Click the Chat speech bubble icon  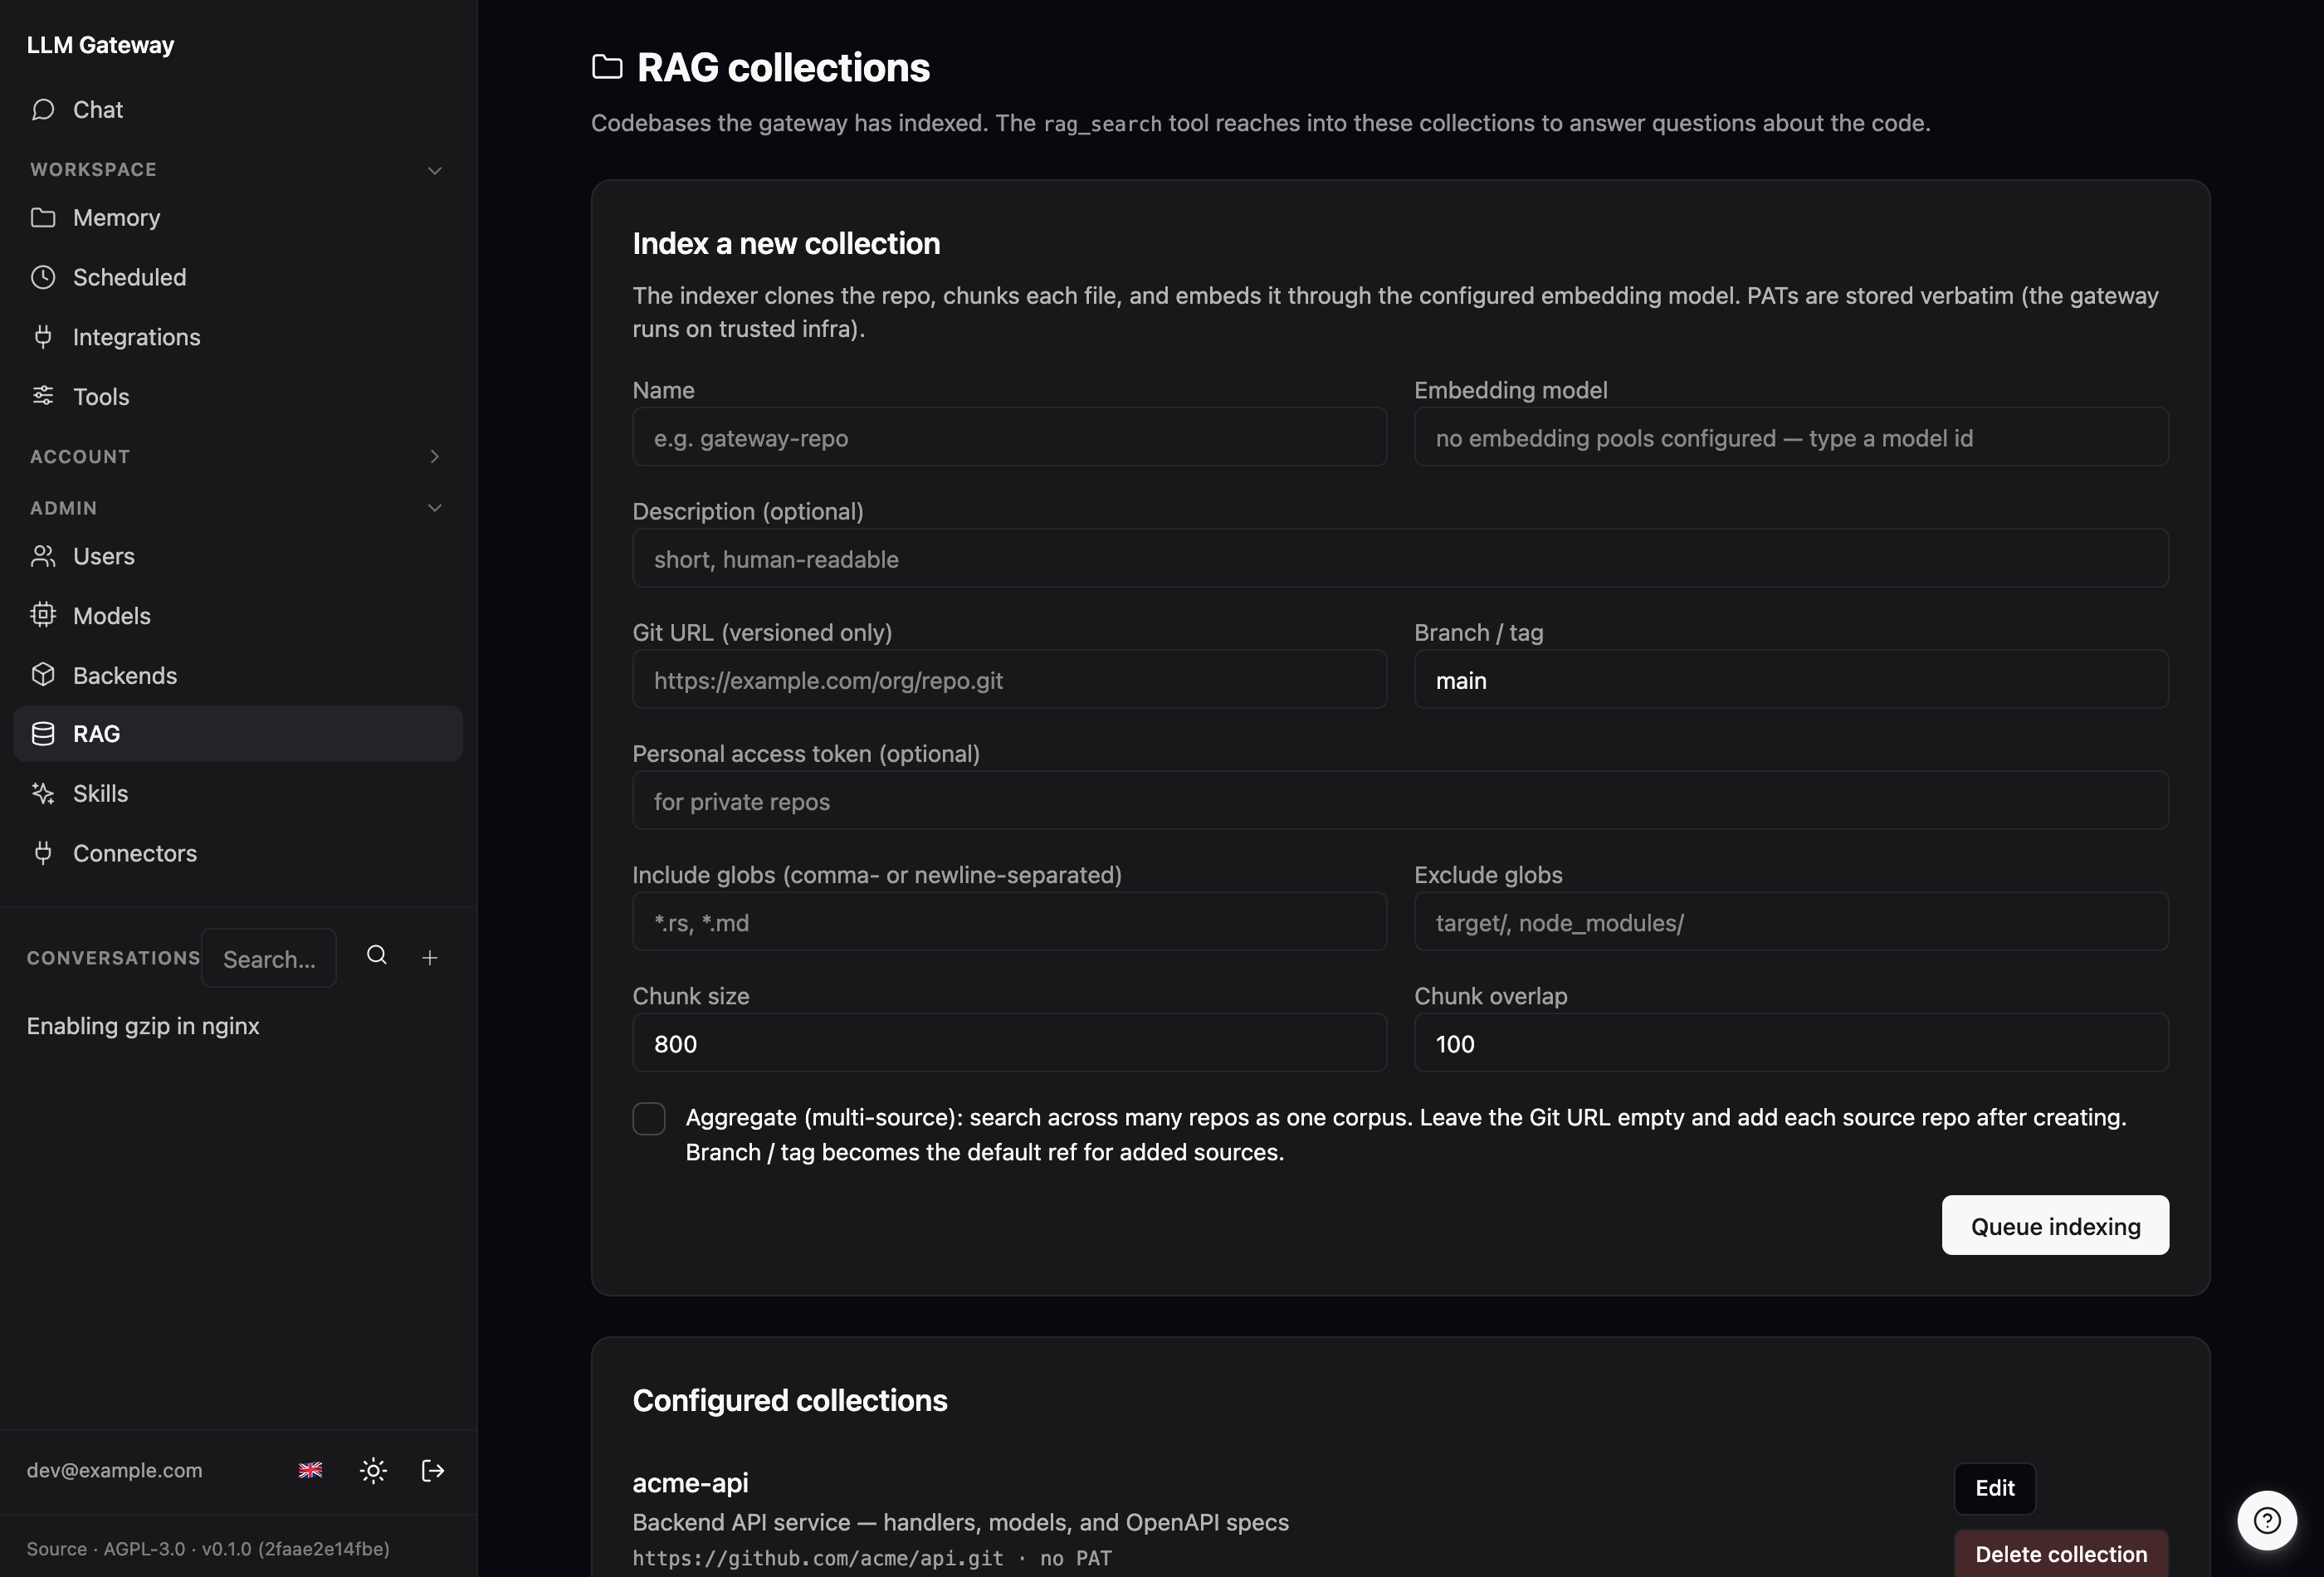point(43,110)
